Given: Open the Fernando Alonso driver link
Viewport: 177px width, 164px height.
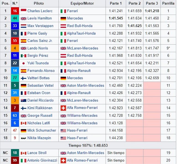Looking at the screenshot, I should coord(41,71).
